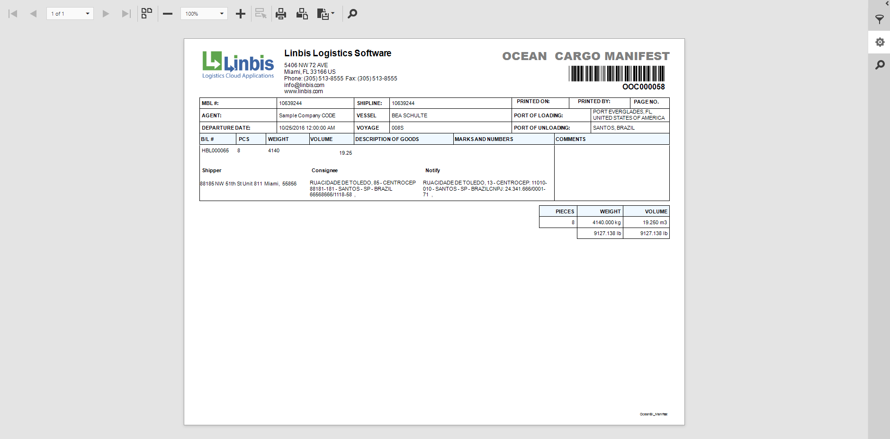This screenshot has width=890, height=439.
Task: Select the vessel name BEA SCHULTE
Action: 409,115
